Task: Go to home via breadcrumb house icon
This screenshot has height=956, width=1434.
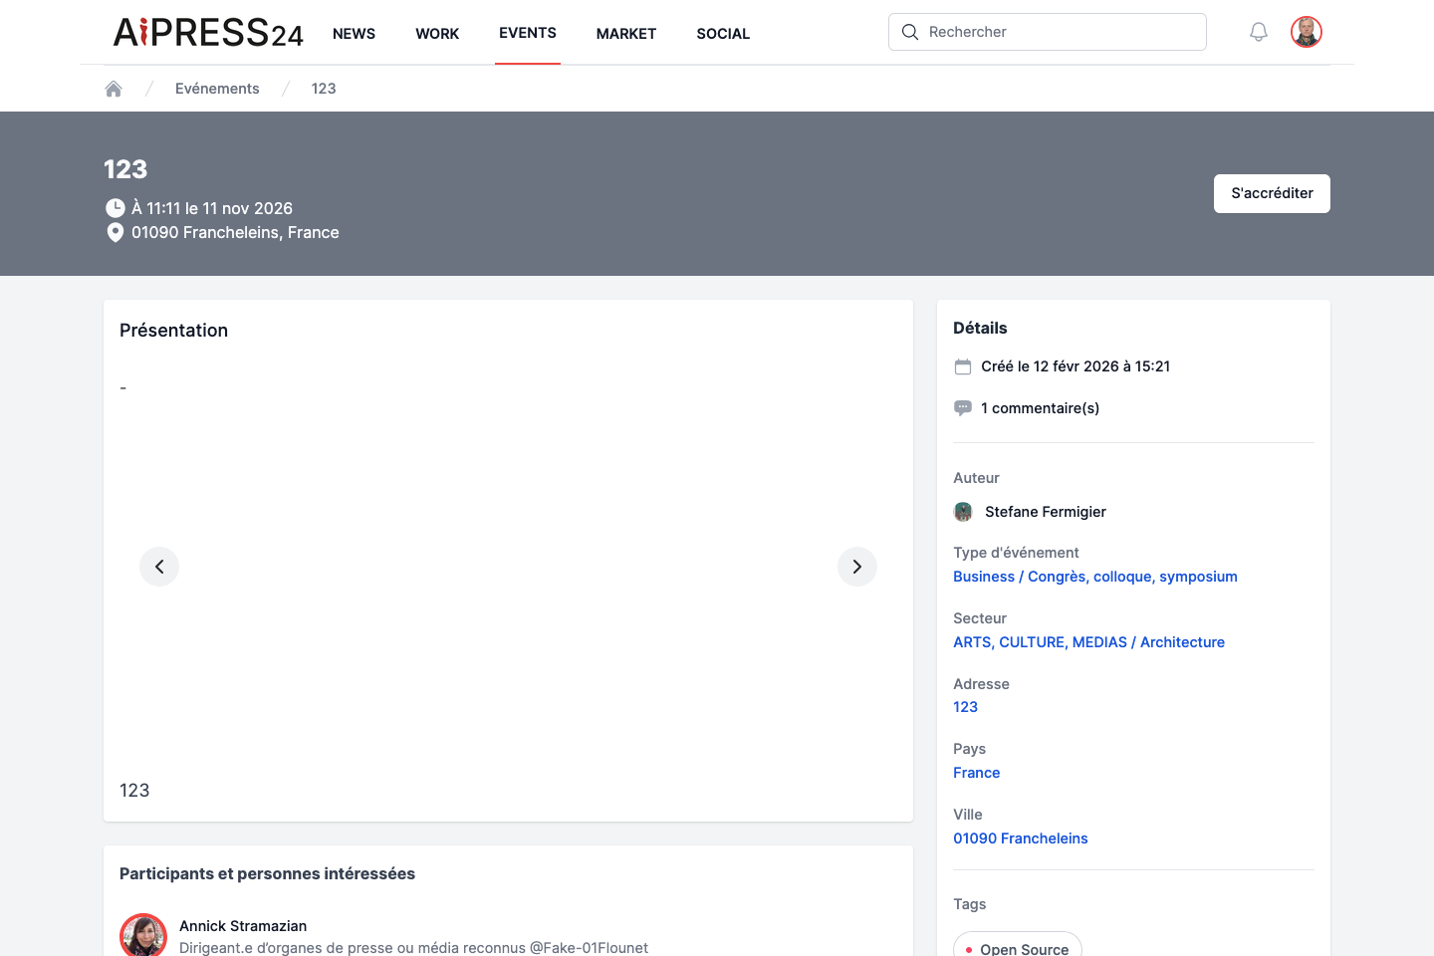Action: [114, 89]
